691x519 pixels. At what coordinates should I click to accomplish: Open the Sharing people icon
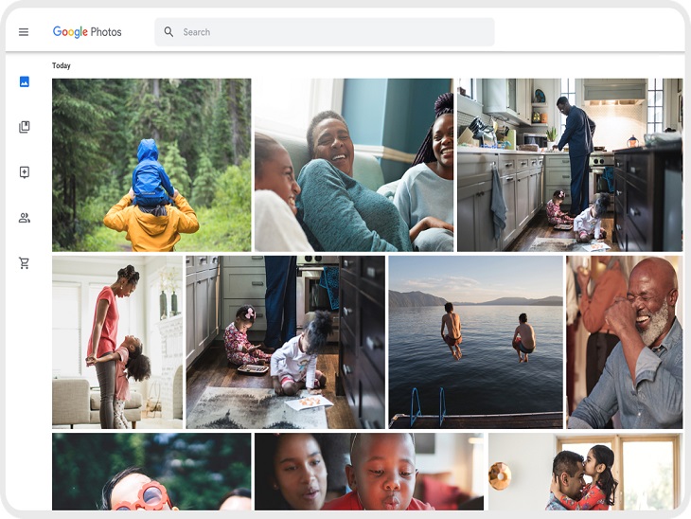pos(25,218)
